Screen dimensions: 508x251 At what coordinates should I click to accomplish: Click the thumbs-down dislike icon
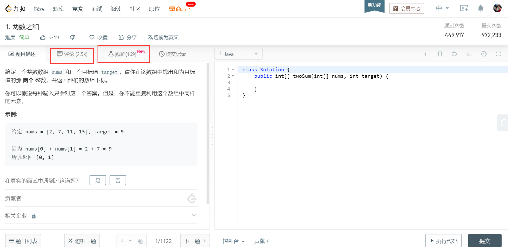73,37
